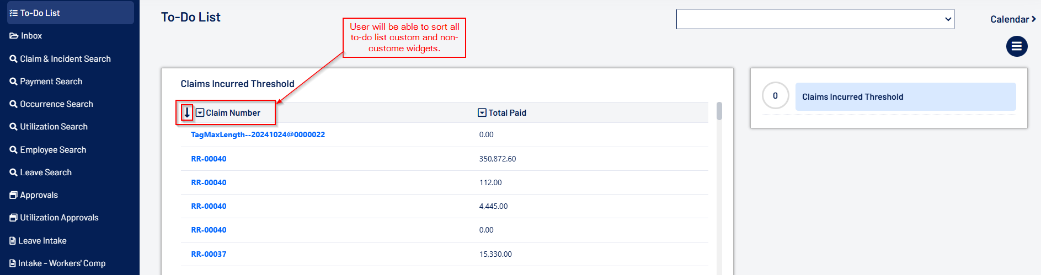Open the hamburger menu button

(1016, 46)
